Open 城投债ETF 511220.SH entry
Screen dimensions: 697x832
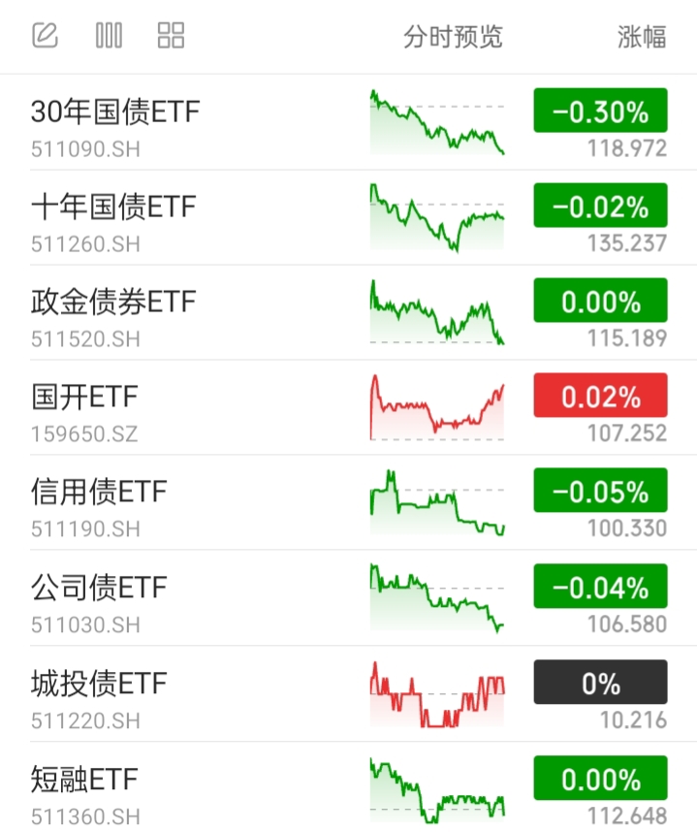[349, 694]
